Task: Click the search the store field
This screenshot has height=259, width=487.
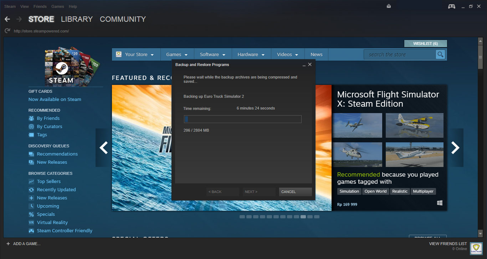Action: (400, 54)
